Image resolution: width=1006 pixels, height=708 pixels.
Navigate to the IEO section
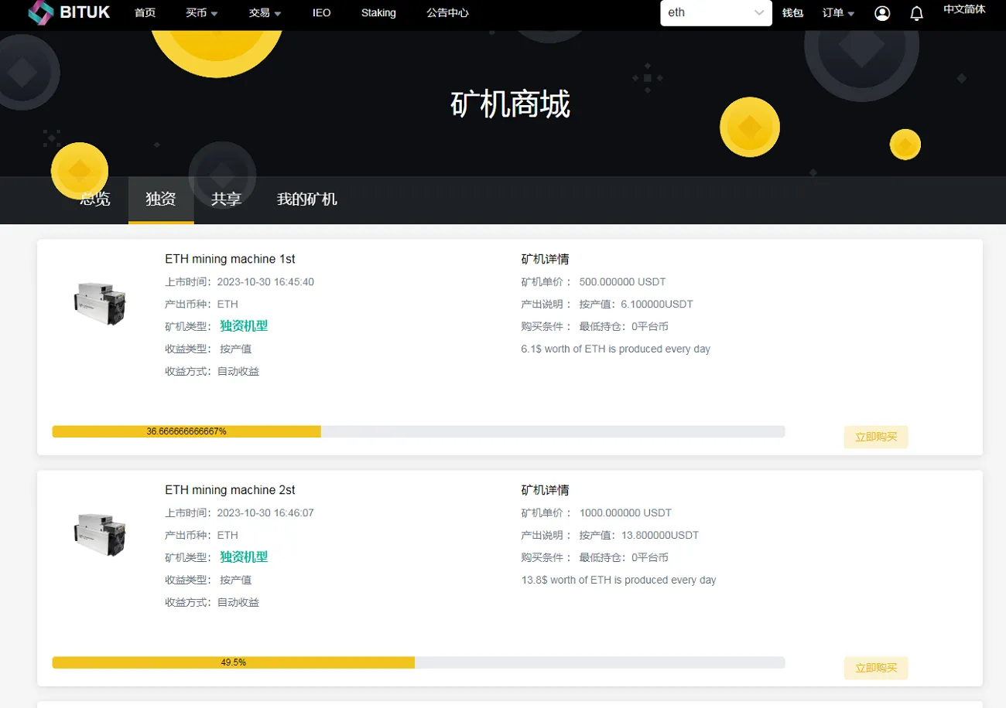(x=321, y=12)
